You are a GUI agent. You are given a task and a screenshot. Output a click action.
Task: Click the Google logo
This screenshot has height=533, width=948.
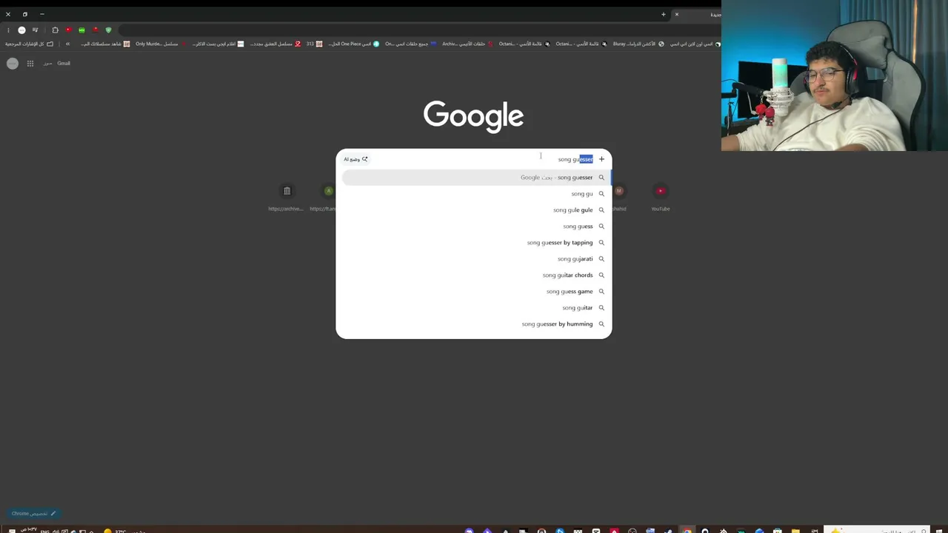coord(473,116)
